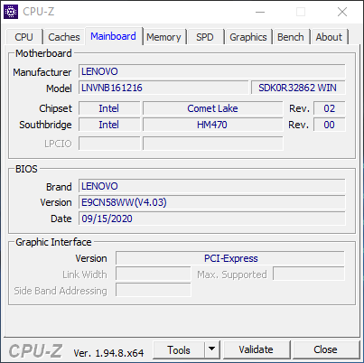Image resolution: width=364 pixels, height=363 pixels.
Task: Click the Close button at bottom
Action: [325, 349]
